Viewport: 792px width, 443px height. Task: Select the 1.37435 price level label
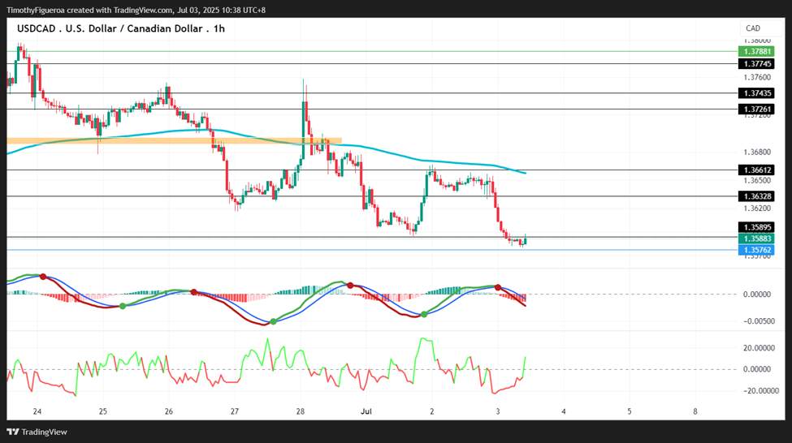(756, 93)
